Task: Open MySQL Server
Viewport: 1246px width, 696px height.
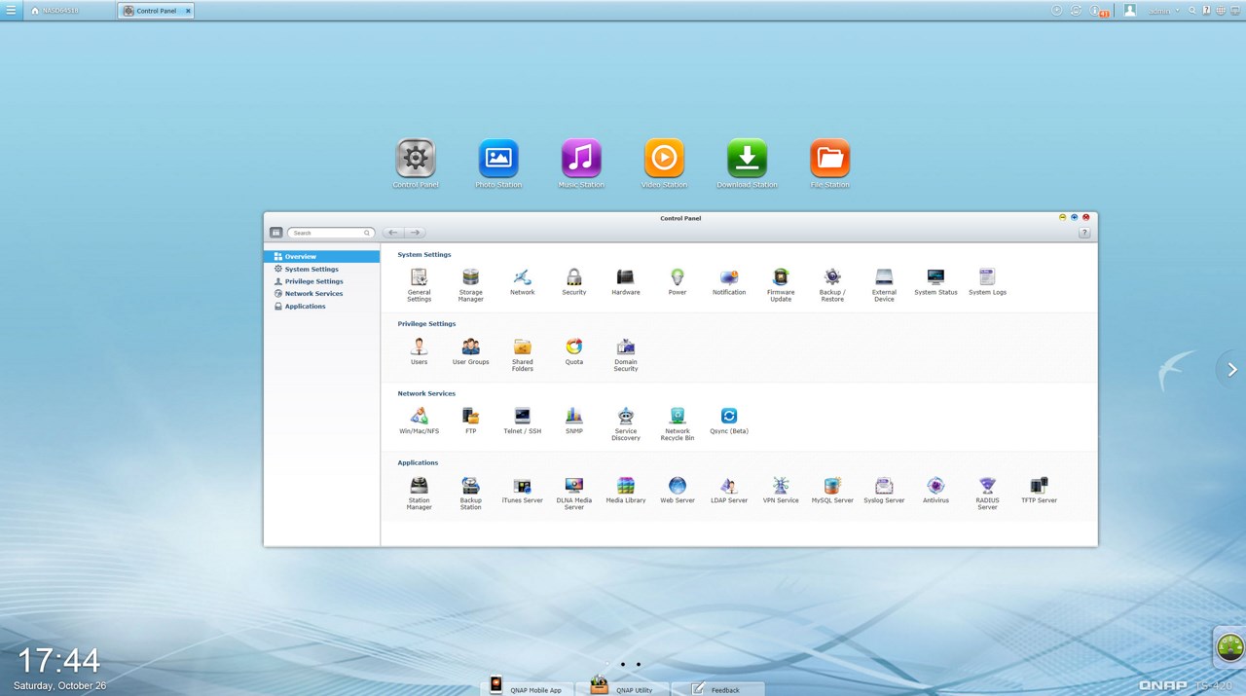Action: pyautogui.click(x=832, y=490)
